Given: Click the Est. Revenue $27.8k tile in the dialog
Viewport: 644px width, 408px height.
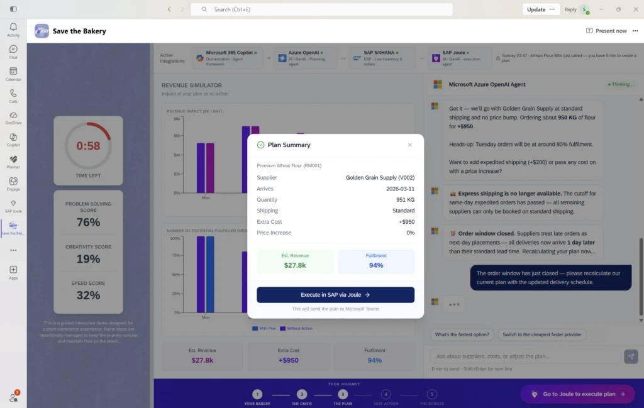Looking at the screenshot, I should 295,261.
